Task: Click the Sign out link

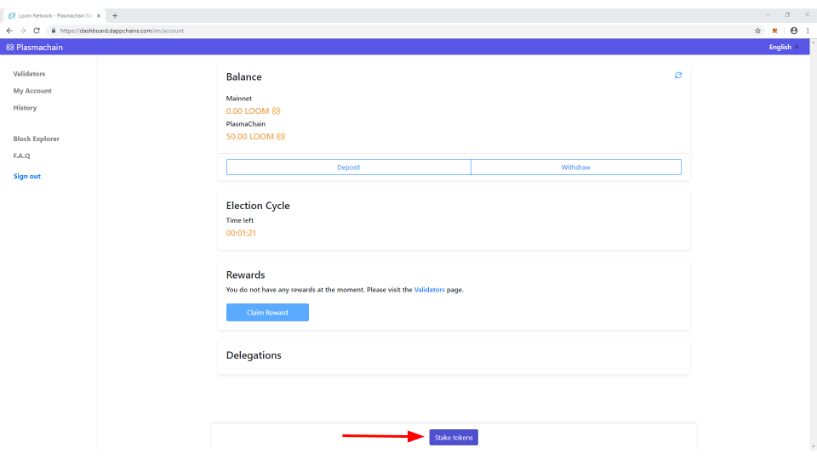Action: pos(27,177)
